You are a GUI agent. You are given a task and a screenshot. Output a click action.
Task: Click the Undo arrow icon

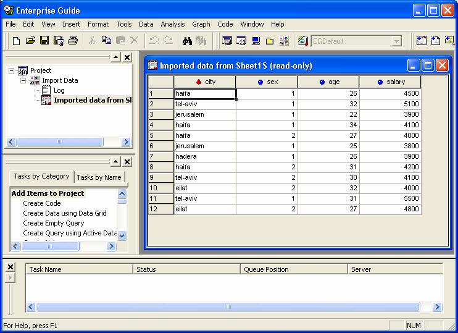(154, 41)
